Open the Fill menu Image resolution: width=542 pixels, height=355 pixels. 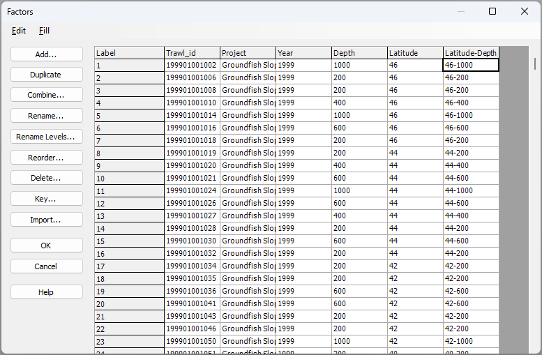click(44, 31)
